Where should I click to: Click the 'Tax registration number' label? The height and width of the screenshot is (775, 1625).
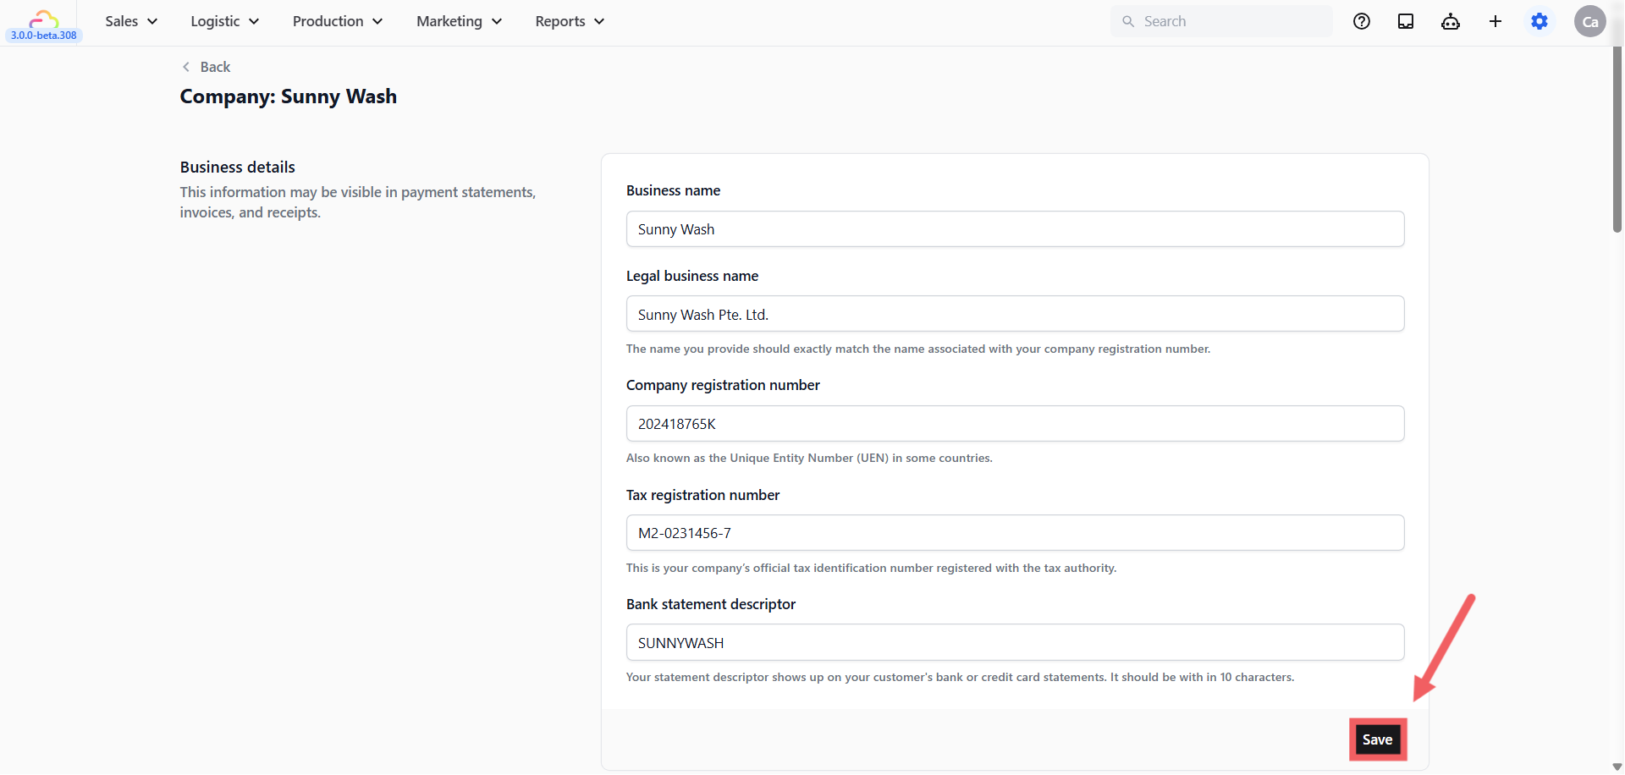coord(702,495)
